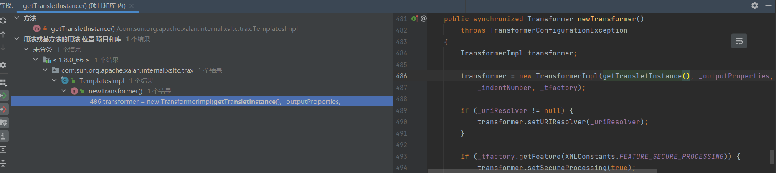Click the override gutter icon on line 481
The height and width of the screenshot is (173, 776).
click(x=414, y=19)
